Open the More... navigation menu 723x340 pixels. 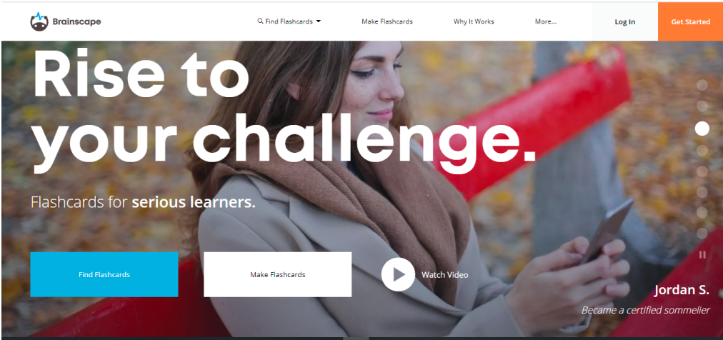tap(546, 21)
